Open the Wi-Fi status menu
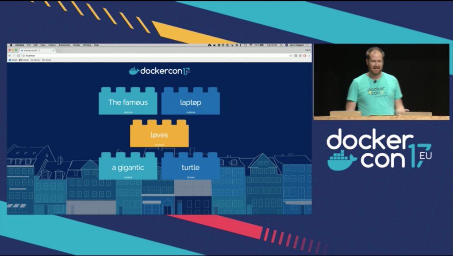 [251, 45]
